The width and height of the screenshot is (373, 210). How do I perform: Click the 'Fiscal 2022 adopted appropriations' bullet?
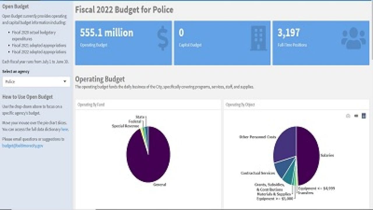(x=39, y=52)
